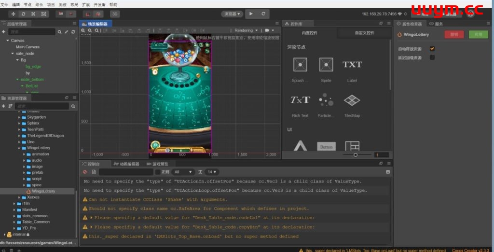The width and height of the screenshot is (494, 252).
Task: Toggle the console regex checkbox
Action: coord(158,172)
